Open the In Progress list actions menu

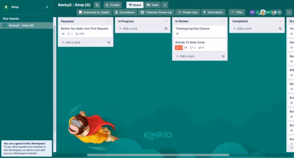(166, 21)
